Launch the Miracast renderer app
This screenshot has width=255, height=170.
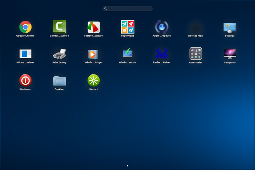[x=25, y=54]
